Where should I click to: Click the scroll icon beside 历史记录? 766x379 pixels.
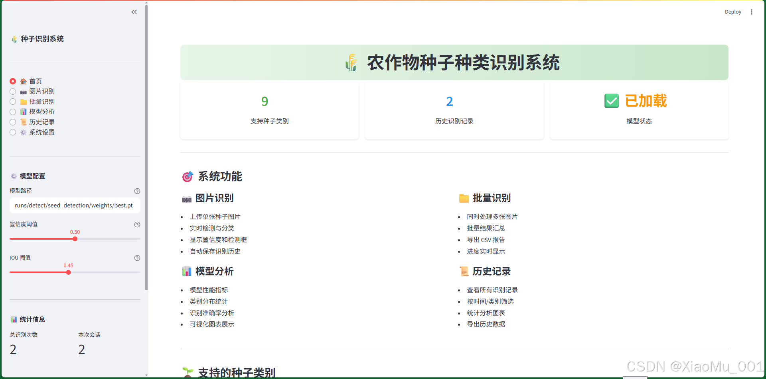pos(24,122)
